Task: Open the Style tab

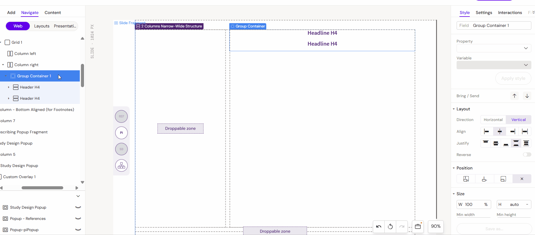Action: 465,13
